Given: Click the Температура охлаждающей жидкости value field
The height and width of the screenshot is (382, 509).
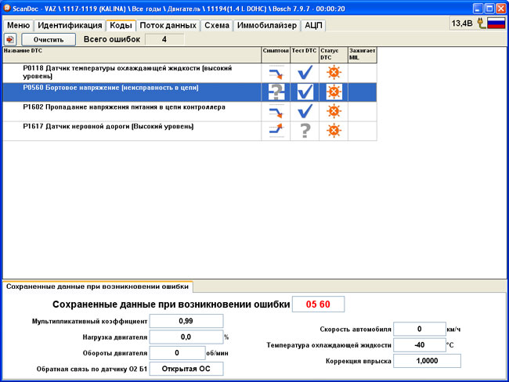Looking at the screenshot, I should click(418, 344).
